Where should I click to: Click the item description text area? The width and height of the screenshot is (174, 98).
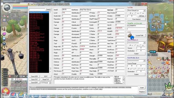click(83, 80)
